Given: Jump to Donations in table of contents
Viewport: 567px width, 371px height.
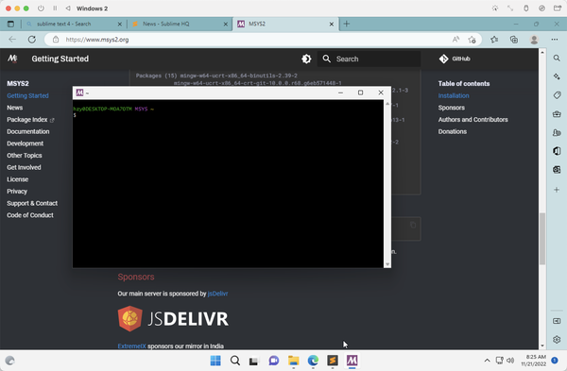Looking at the screenshot, I should pos(453,131).
